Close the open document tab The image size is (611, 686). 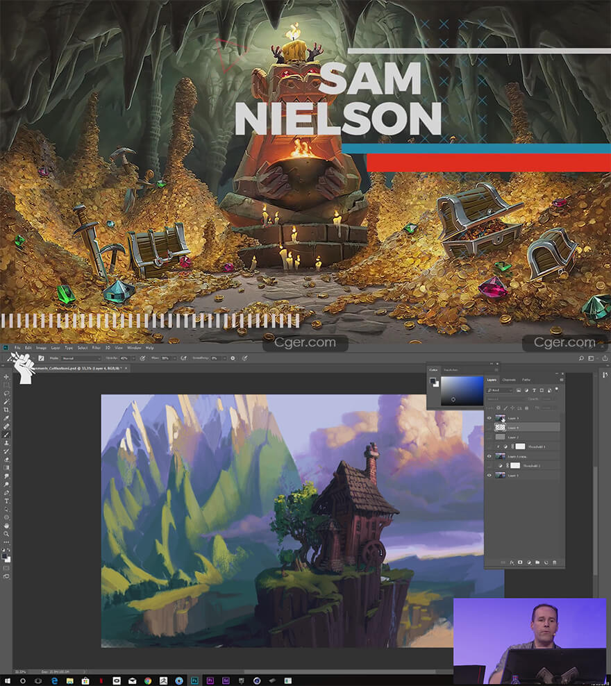126,369
